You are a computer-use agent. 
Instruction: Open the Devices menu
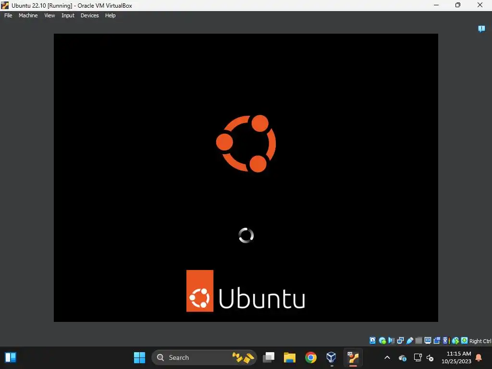[x=90, y=15]
